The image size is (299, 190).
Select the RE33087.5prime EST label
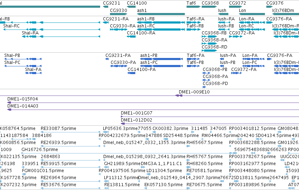(x=58, y=129)
